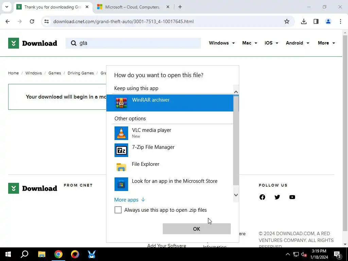Screen dimensions: 348x261
Task: Select the File Explorer folder icon in dialog
Action: tap(121, 167)
